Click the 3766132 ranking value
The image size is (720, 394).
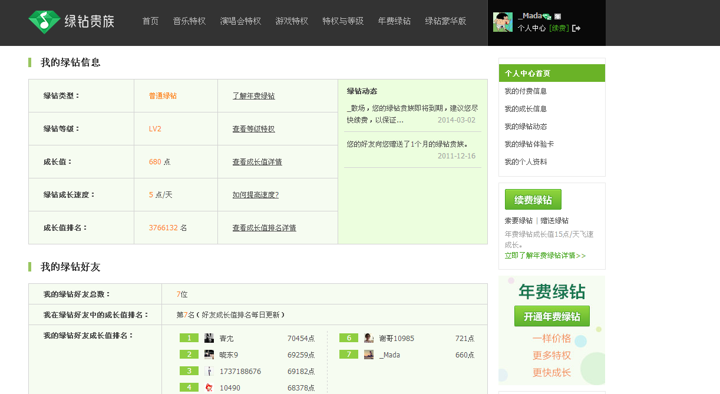coord(163,228)
